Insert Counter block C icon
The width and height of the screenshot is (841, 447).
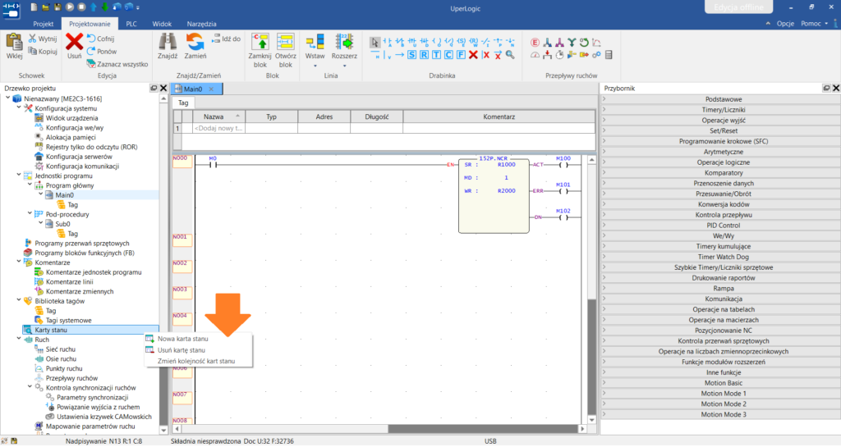click(x=448, y=55)
